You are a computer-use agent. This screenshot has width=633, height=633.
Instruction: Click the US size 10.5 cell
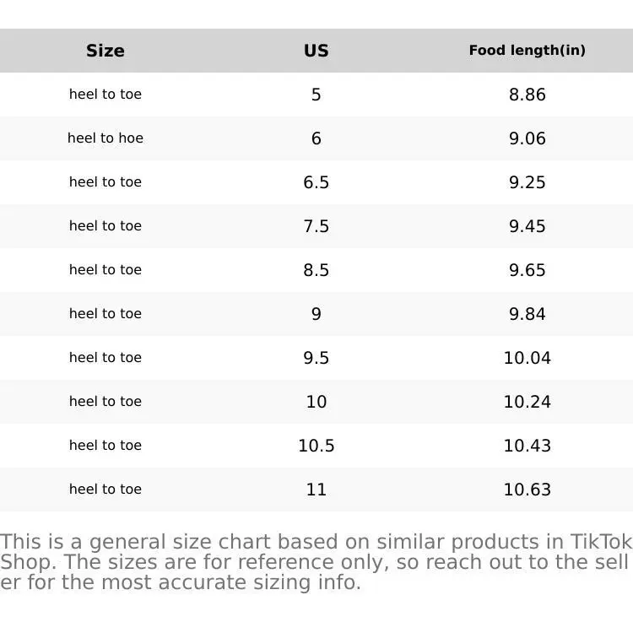[316, 446]
